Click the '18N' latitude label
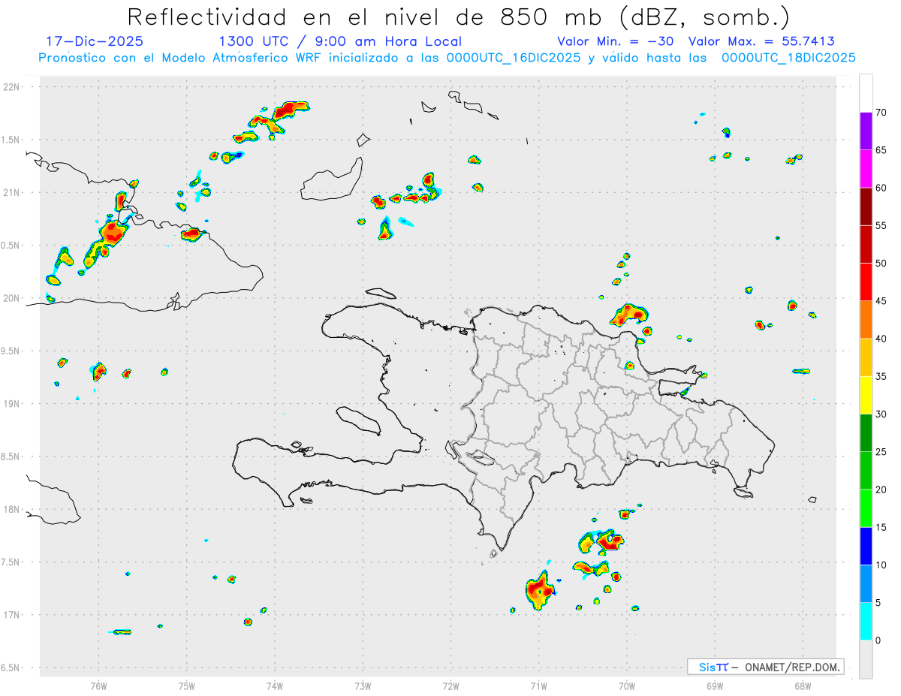 13,510
